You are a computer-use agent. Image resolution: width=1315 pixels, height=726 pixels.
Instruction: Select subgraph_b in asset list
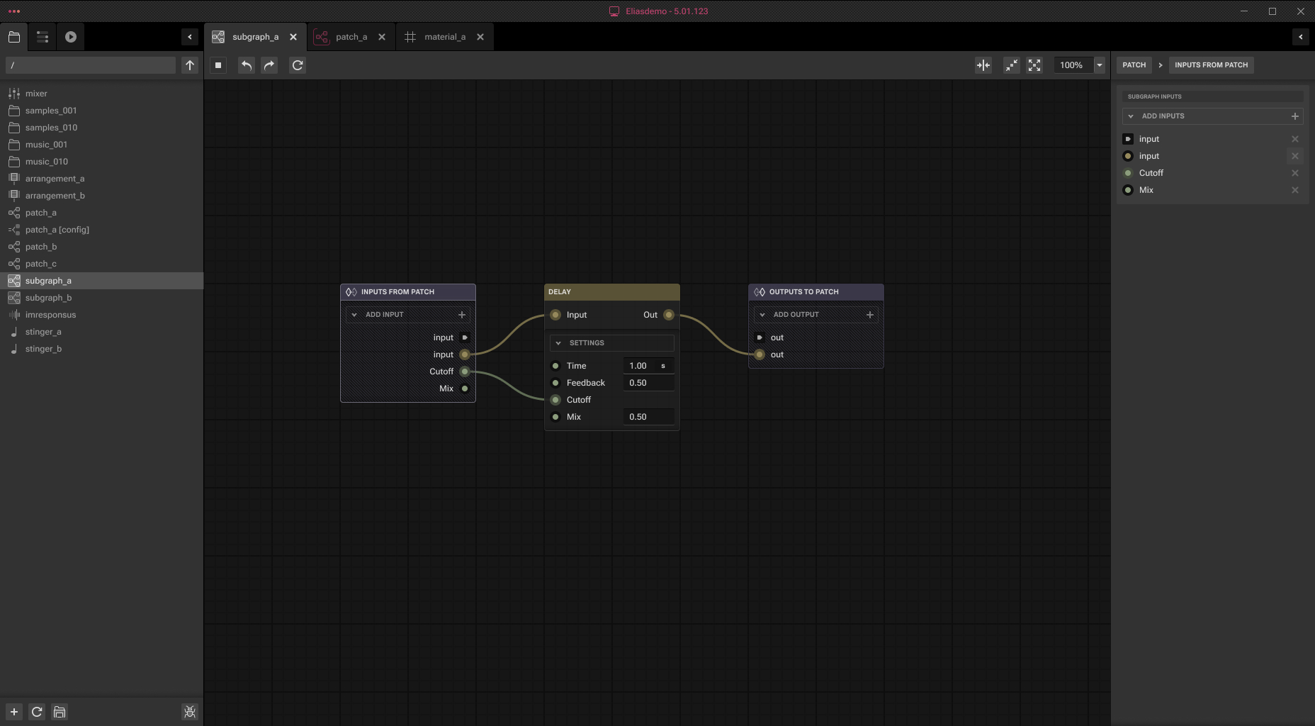102,298
